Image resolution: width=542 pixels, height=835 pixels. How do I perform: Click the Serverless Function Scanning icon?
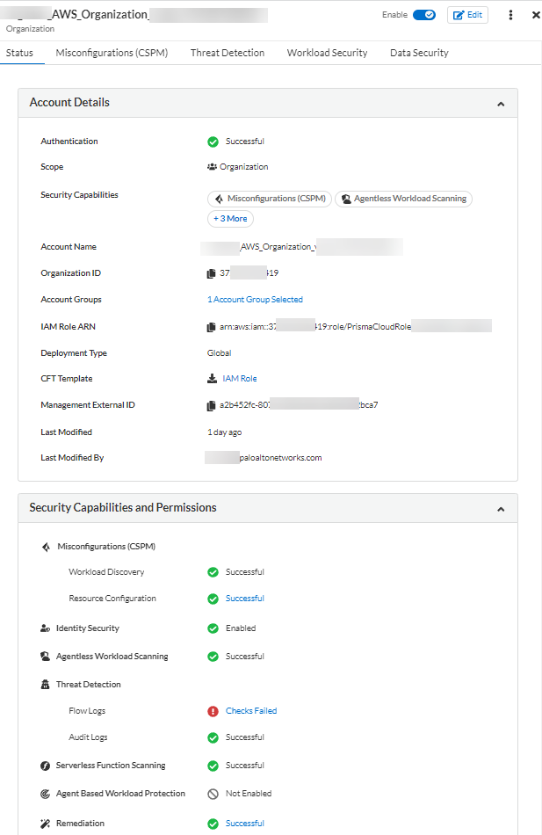(x=46, y=766)
